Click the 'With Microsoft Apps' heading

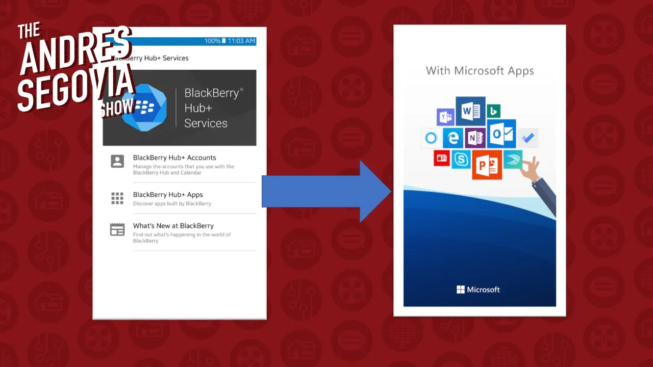click(480, 70)
